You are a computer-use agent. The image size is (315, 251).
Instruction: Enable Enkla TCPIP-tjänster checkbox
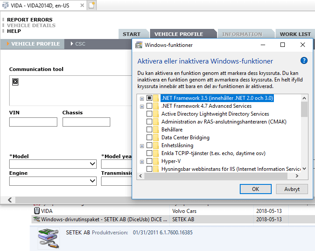149,153
